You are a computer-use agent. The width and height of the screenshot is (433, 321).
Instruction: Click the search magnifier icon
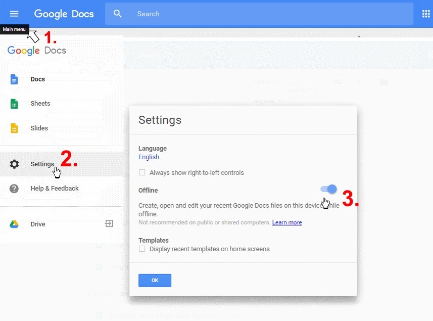118,14
